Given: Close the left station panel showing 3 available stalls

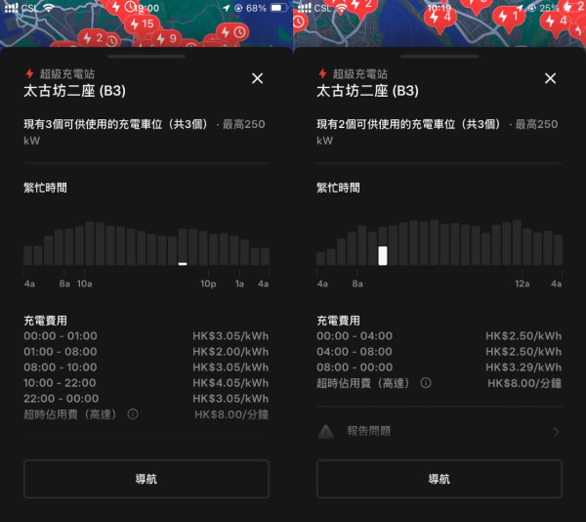Looking at the screenshot, I should [257, 78].
